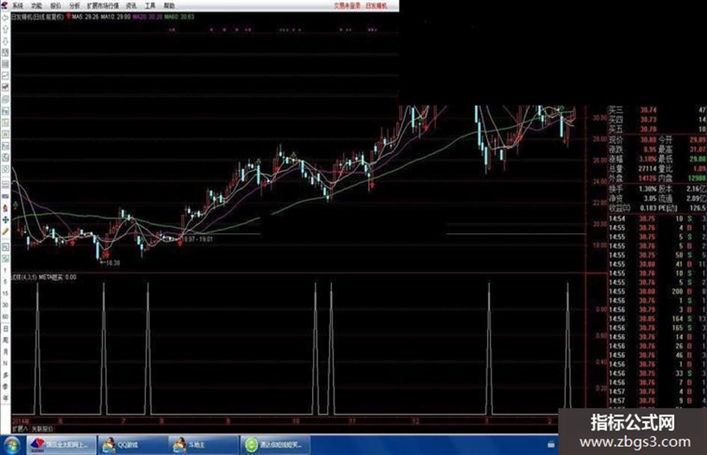Switch to the 通达信 browser taskbar window
Image resolution: width=707 pixels, height=455 pixels.
(275, 445)
